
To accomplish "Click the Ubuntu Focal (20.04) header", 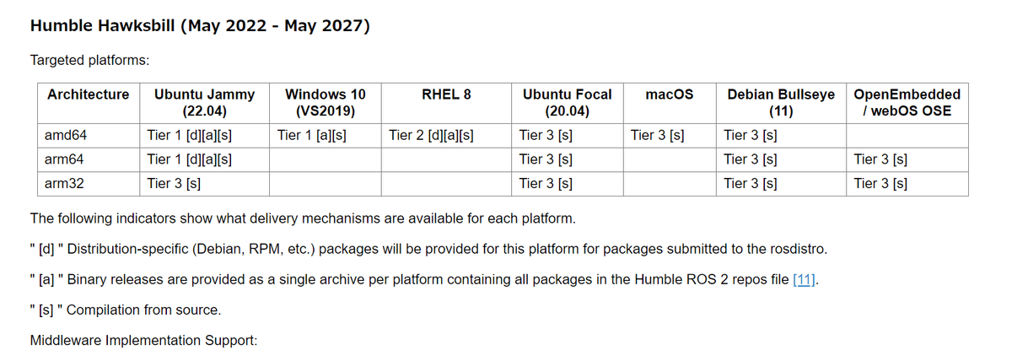I will [x=567, y=102].
